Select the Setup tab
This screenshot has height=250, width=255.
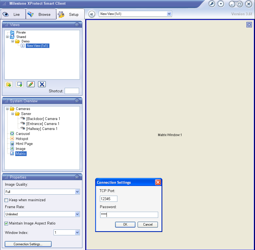(70, 14)
